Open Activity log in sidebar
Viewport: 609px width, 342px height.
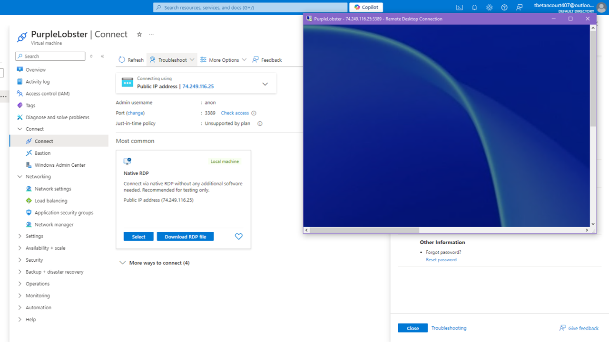[38, 82]
